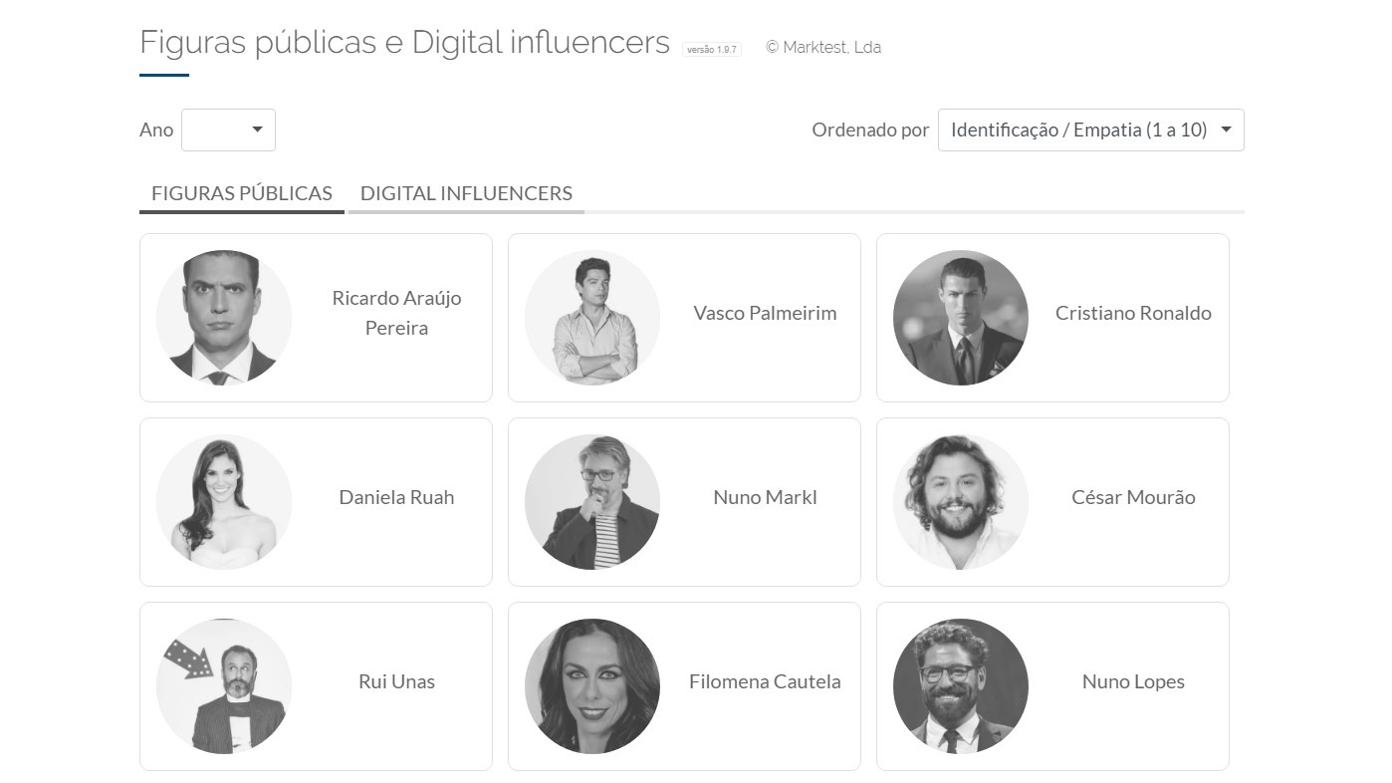Click the versão 1.9.7 version badge
The image size is (1392, 783).
click(x=712, y=49)
